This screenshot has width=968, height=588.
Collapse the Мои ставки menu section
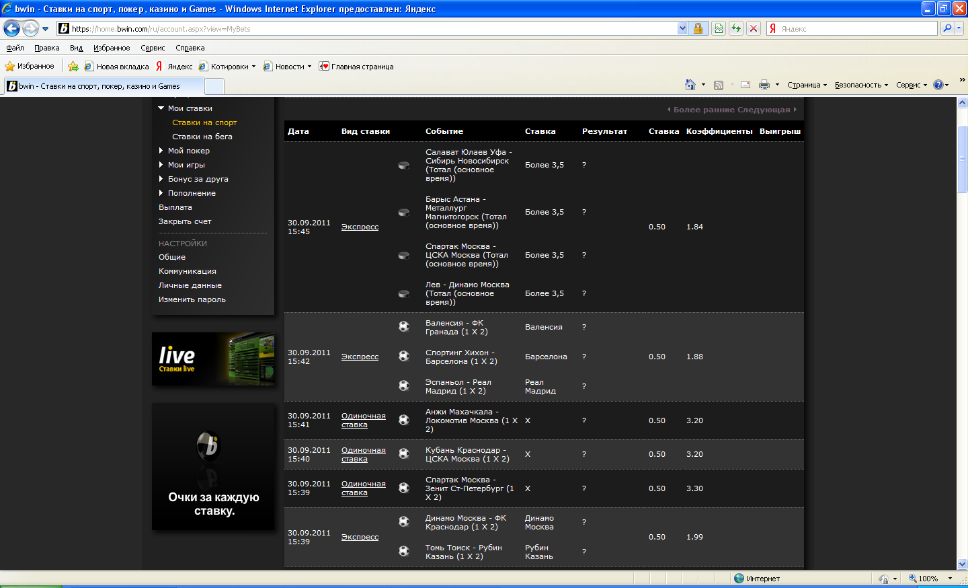point(161,108)
